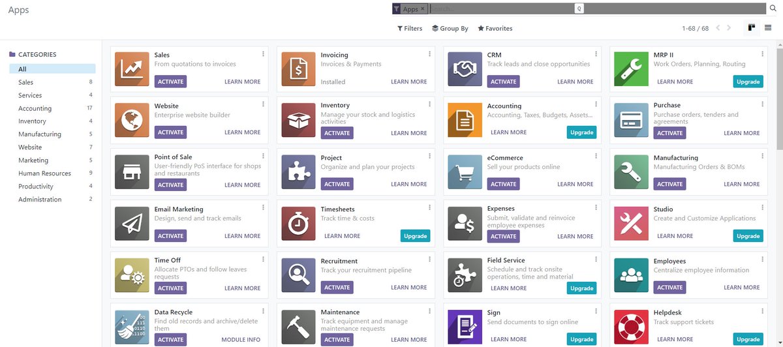Open the Website card options menu
The height and width of the screenshot is (347, 783).
pyautogui.click(x=264, y=105)
